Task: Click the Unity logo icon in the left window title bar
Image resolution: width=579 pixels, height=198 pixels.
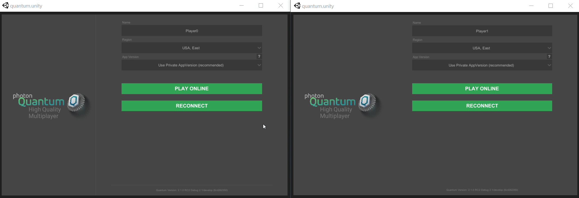Action: [x=5, y=6]
